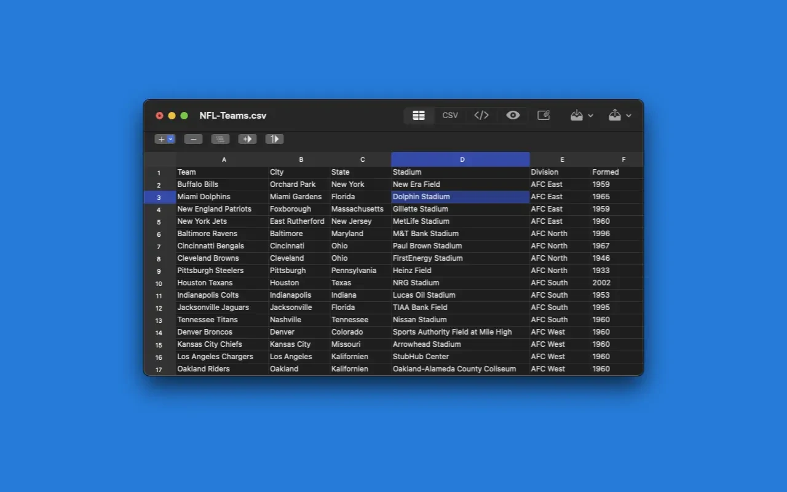Click the yellow minimize window button
Viewport: 787px width, 492px height.
coord(172,116)
